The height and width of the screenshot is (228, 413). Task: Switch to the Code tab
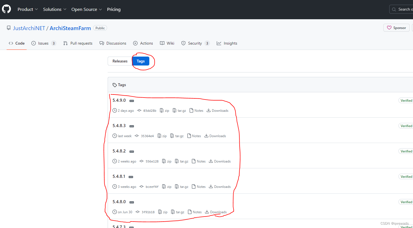[x=17, y=43]
